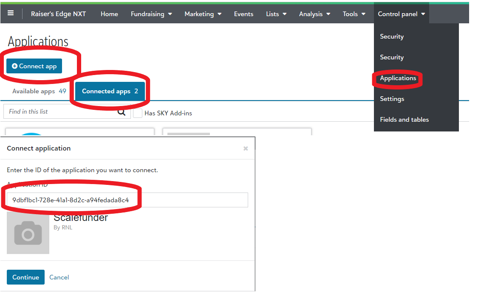
Task: Open Fields and tables menu entry
Action: click(404, 120)
